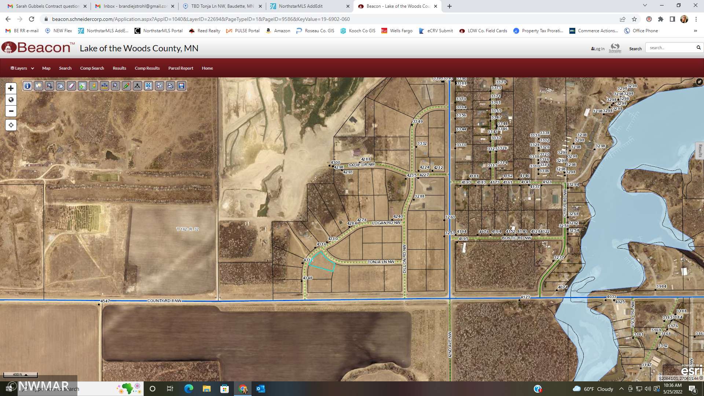
Task: Bookmark this page with the star icon
Action: coord(634,19)
